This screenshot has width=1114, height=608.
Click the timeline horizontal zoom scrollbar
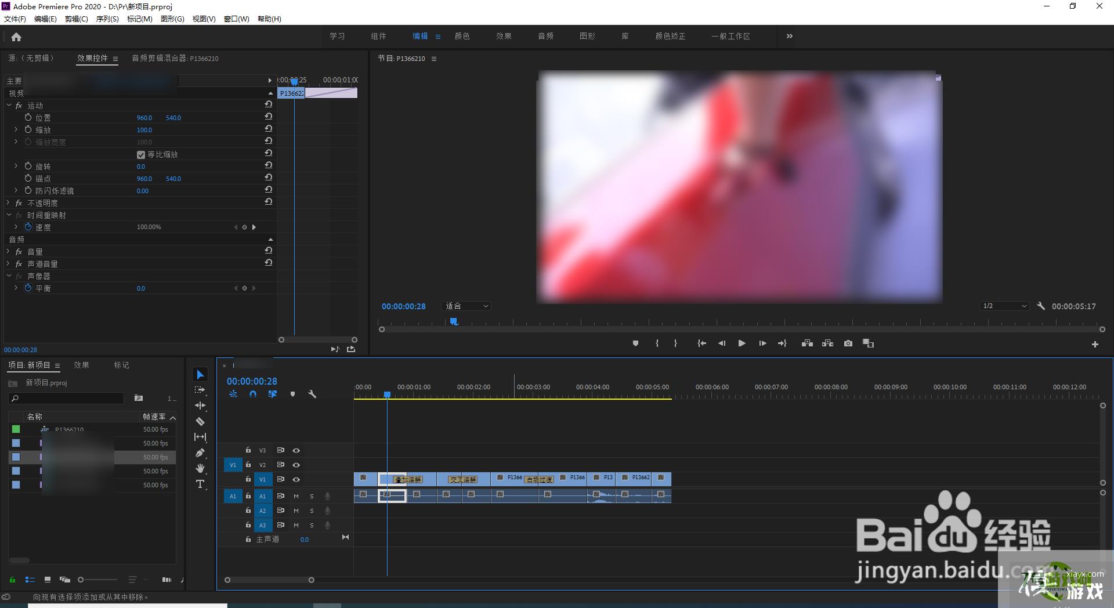[269, 580]
